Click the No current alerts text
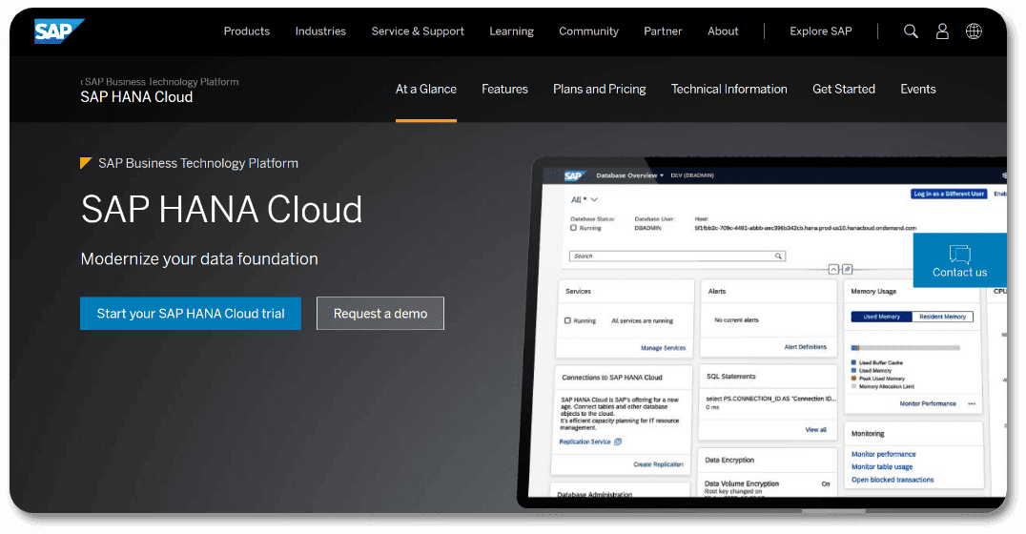Viewport: 1026px width, 534px height. tap(736, 320)
